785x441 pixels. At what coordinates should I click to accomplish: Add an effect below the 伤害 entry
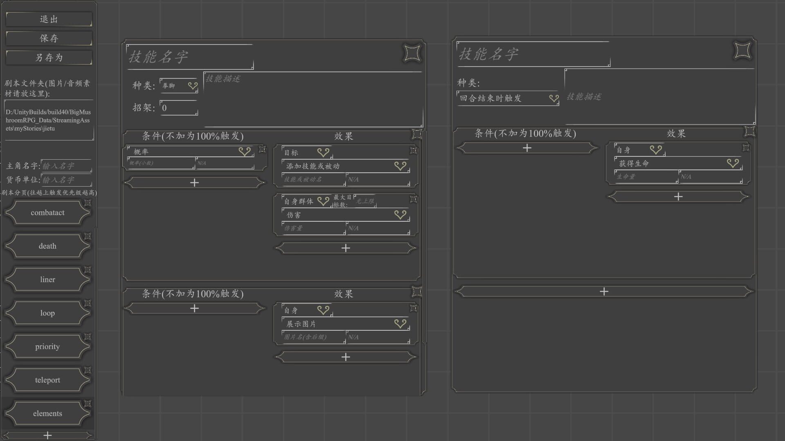[x=346, y=248]
